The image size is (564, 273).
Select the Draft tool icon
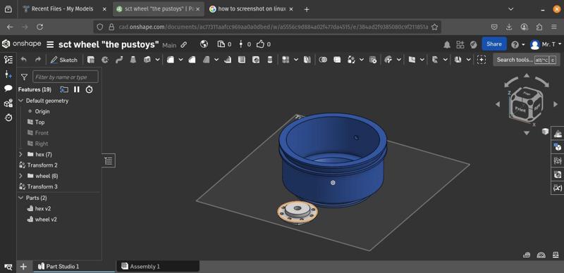point(206,60)
